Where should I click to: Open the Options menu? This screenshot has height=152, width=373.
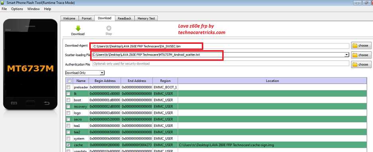[x=17, y=9]
